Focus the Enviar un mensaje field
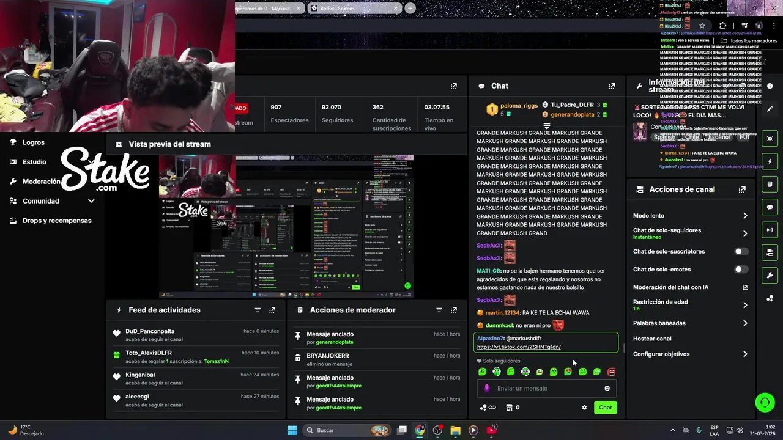The image size is (783, 440). pos(547,389)
